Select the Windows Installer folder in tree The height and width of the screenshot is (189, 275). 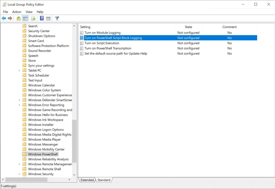click(41, 125)
